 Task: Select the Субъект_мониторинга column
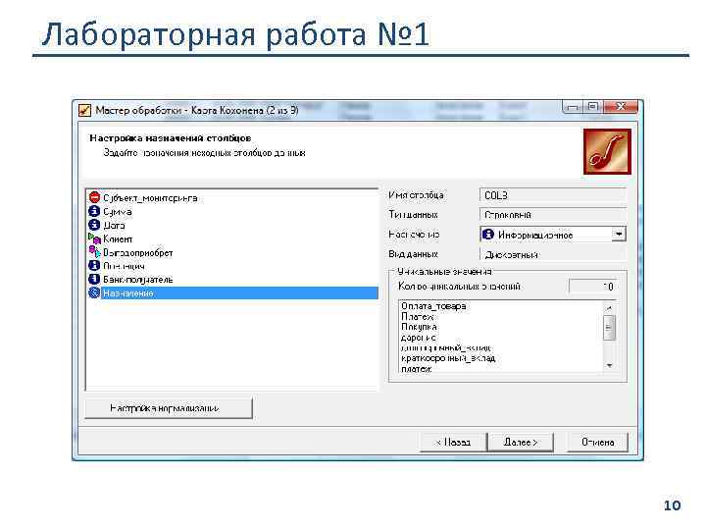(150, 198)
